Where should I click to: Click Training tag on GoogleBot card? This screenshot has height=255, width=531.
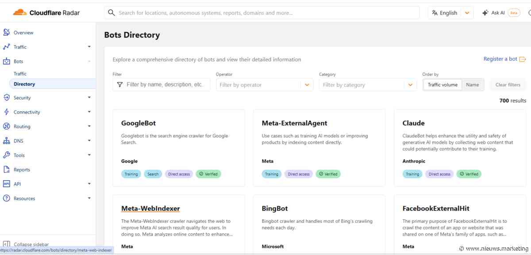(x=131, y=174)
